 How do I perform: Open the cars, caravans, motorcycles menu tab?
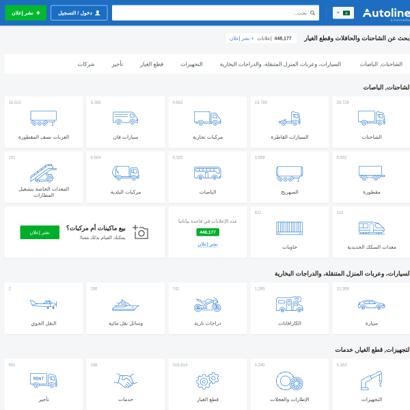(x=280, y=64)
